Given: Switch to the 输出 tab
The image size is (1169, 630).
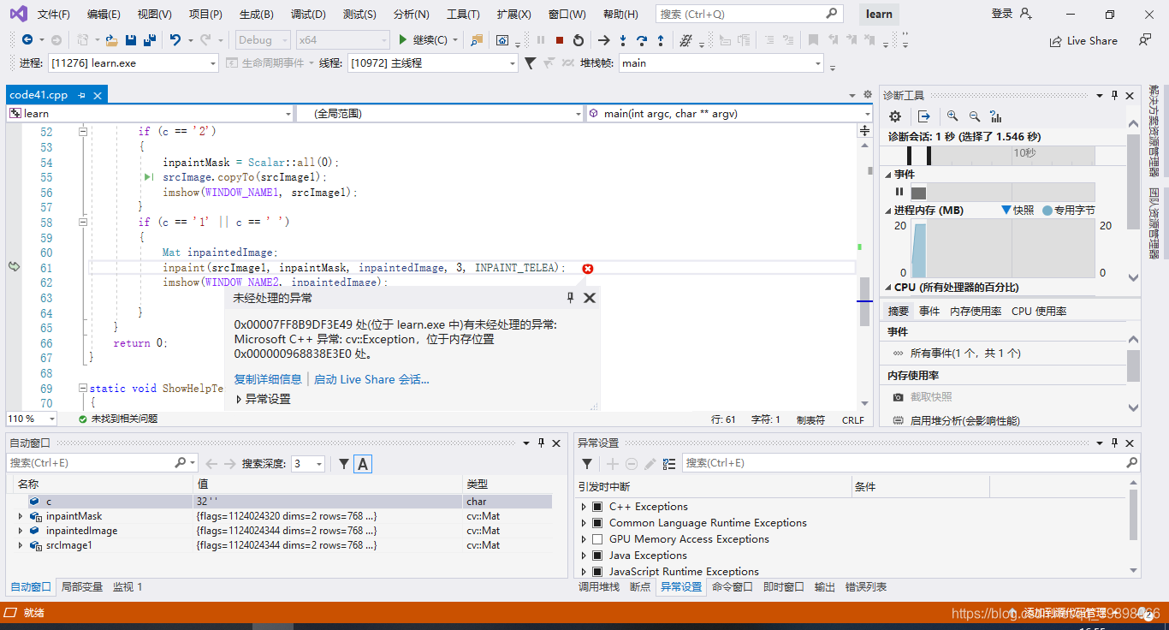Looking at the screenshot, I should click(x=824, y=586).
